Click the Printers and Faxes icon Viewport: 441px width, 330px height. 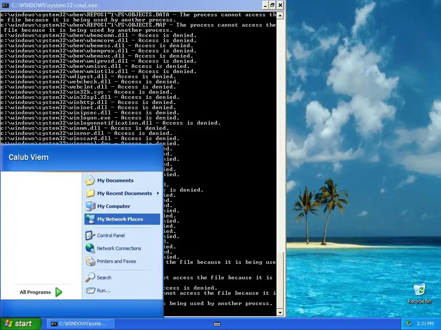90,261
